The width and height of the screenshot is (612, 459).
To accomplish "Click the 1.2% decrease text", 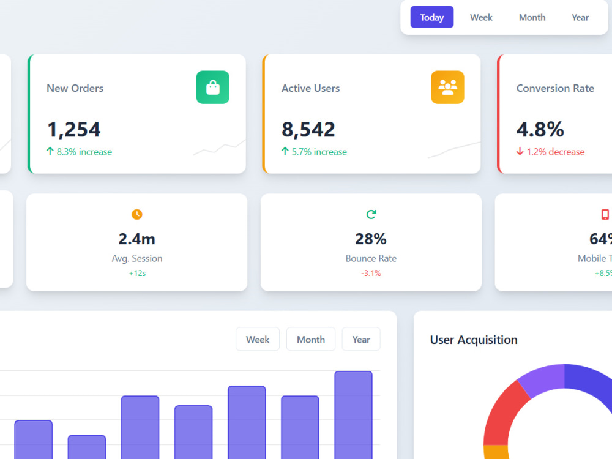I will [x=556, y=152].
